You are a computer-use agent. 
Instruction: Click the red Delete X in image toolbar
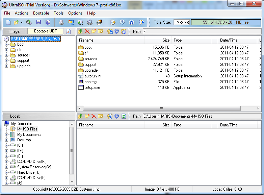pos(87,31)
